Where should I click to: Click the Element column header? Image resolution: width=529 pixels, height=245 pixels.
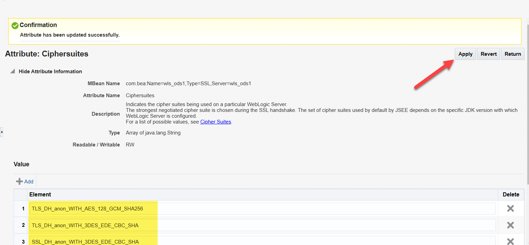tap(40, 194)
